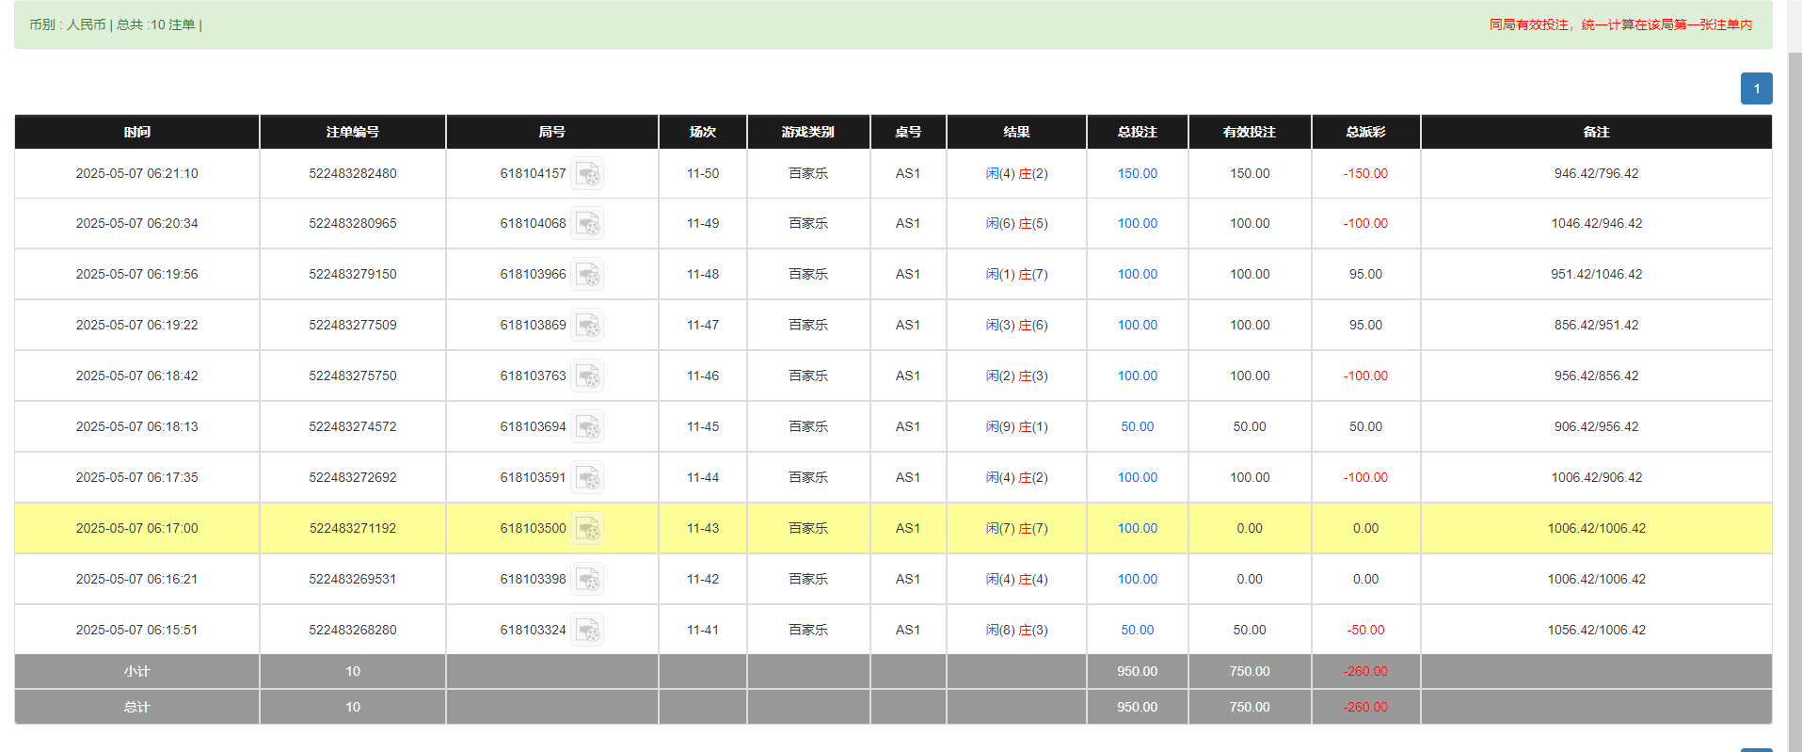This screenshot has height=752, width=1802.
Task: Open replay icon for round 618103398
Action: click(587, 580)
